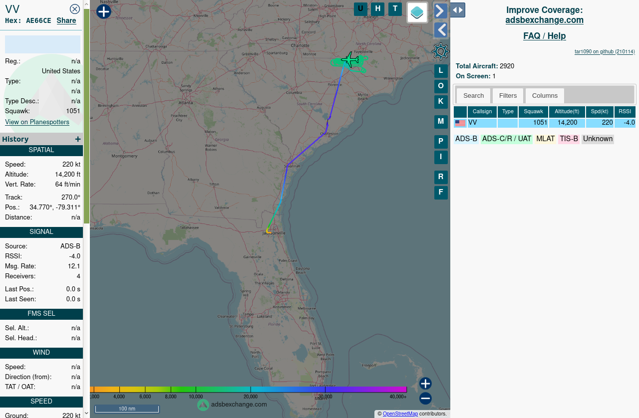Image resolution: width=639 pixels, height=418 pixels.
Task: Sort by Type column header
Action: coord(508,112)
